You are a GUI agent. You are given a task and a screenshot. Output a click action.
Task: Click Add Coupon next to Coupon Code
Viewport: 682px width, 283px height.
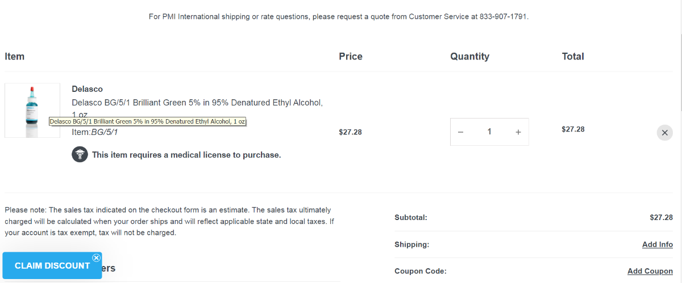click(650, 271)
